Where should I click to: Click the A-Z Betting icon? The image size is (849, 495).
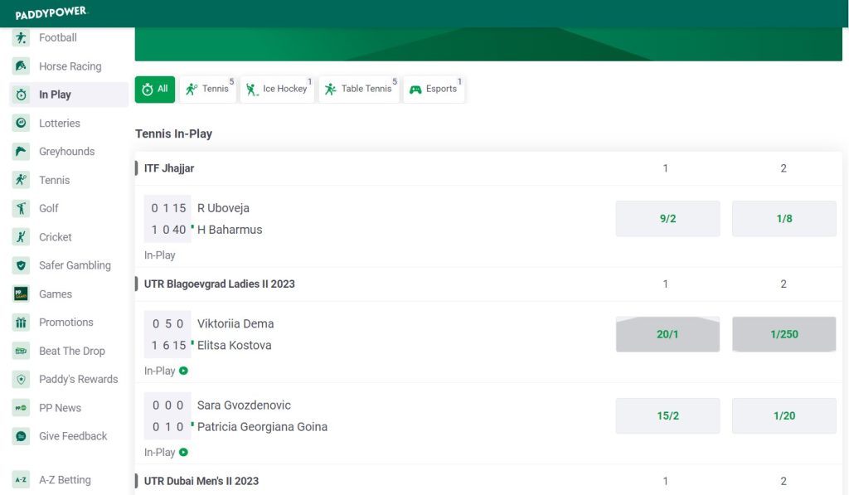point(21,480)
